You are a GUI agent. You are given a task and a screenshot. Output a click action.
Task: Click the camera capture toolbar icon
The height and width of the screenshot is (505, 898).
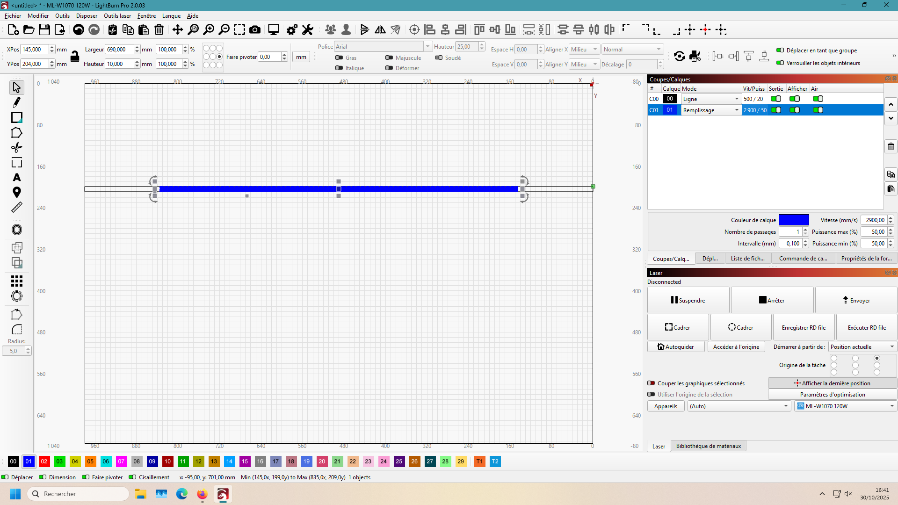[x=255, y=30]
